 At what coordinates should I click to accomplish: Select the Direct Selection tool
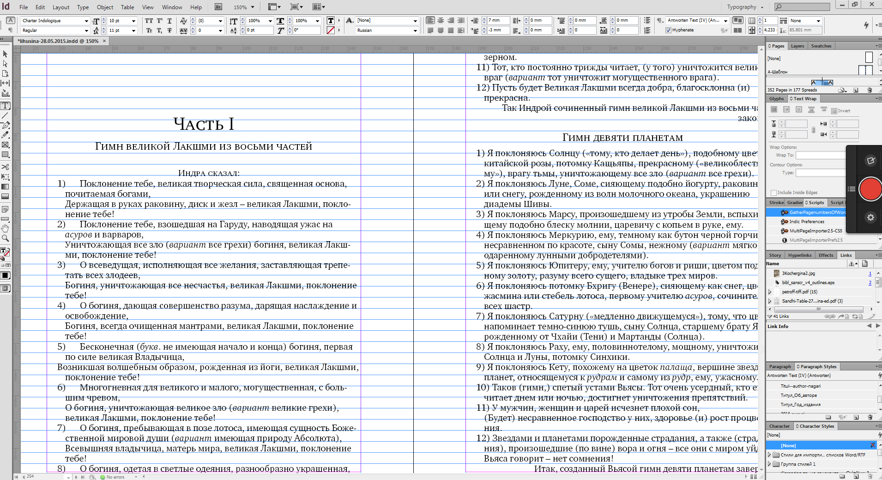coord(6,64)
